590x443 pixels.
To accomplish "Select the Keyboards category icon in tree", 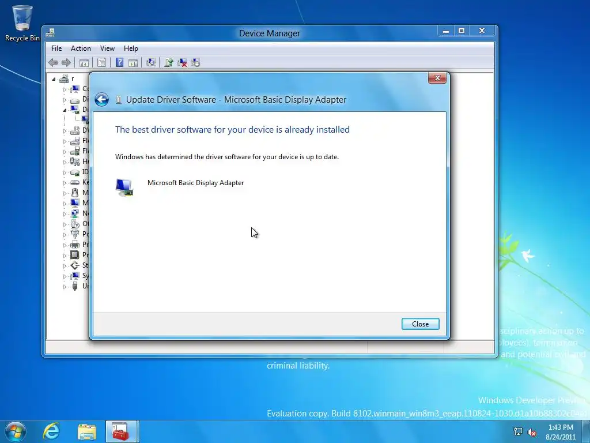I will coord(75,182).
